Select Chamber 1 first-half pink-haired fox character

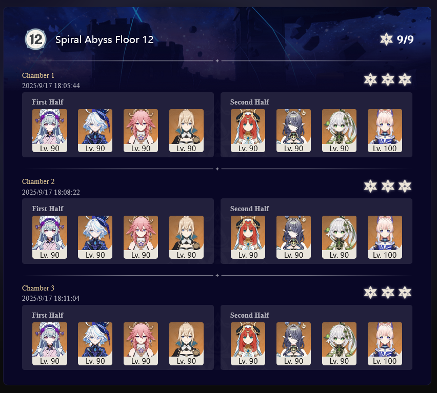(x=141, y=131)
